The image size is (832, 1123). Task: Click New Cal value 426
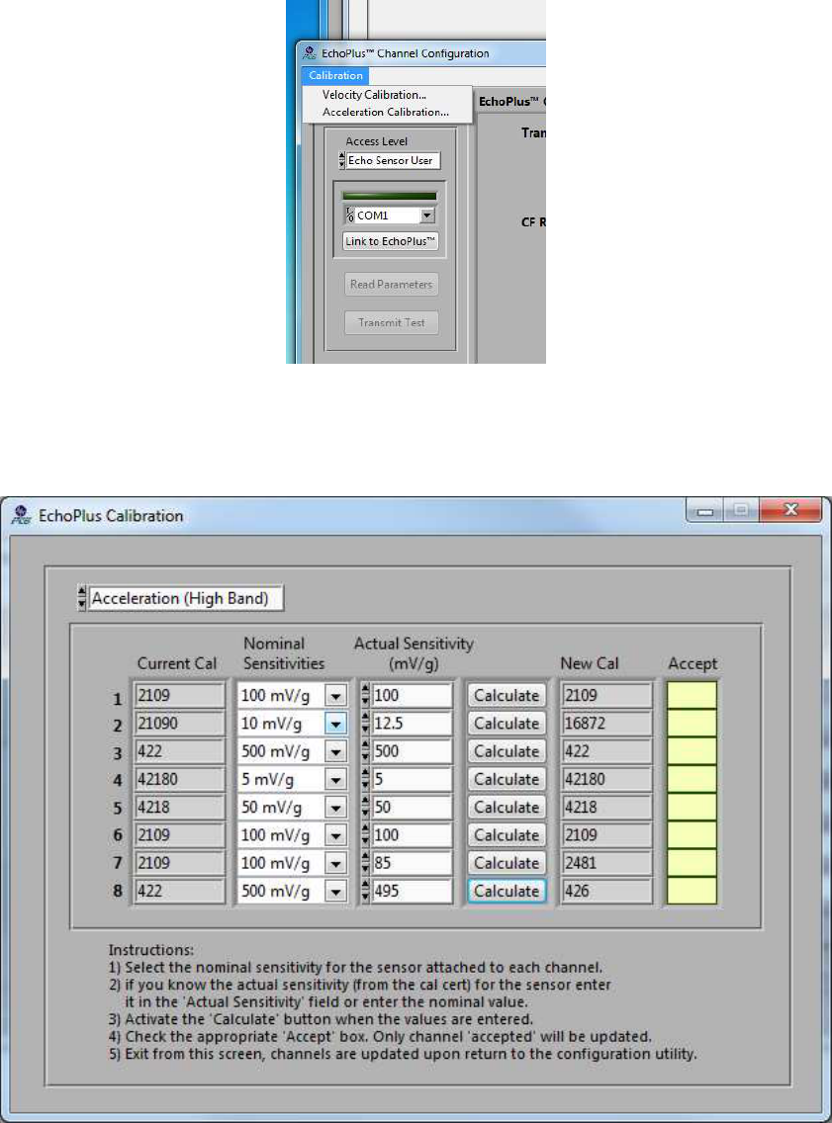click(x=607, y=891)
